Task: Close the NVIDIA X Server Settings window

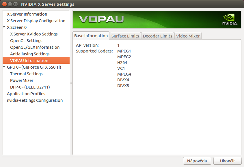Action: pos(5,4)
